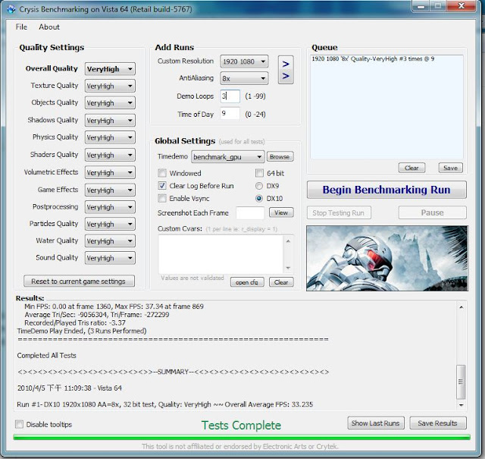The width and height of the screenshot is (485, 459).
Task: Click the Custom Cvars scroll up arrow
Action: click(288, 241)
